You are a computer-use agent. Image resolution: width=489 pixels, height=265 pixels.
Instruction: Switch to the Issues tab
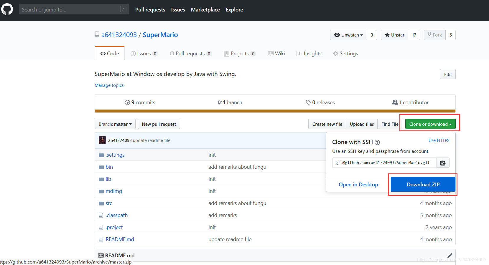click(x=144, y=54)
